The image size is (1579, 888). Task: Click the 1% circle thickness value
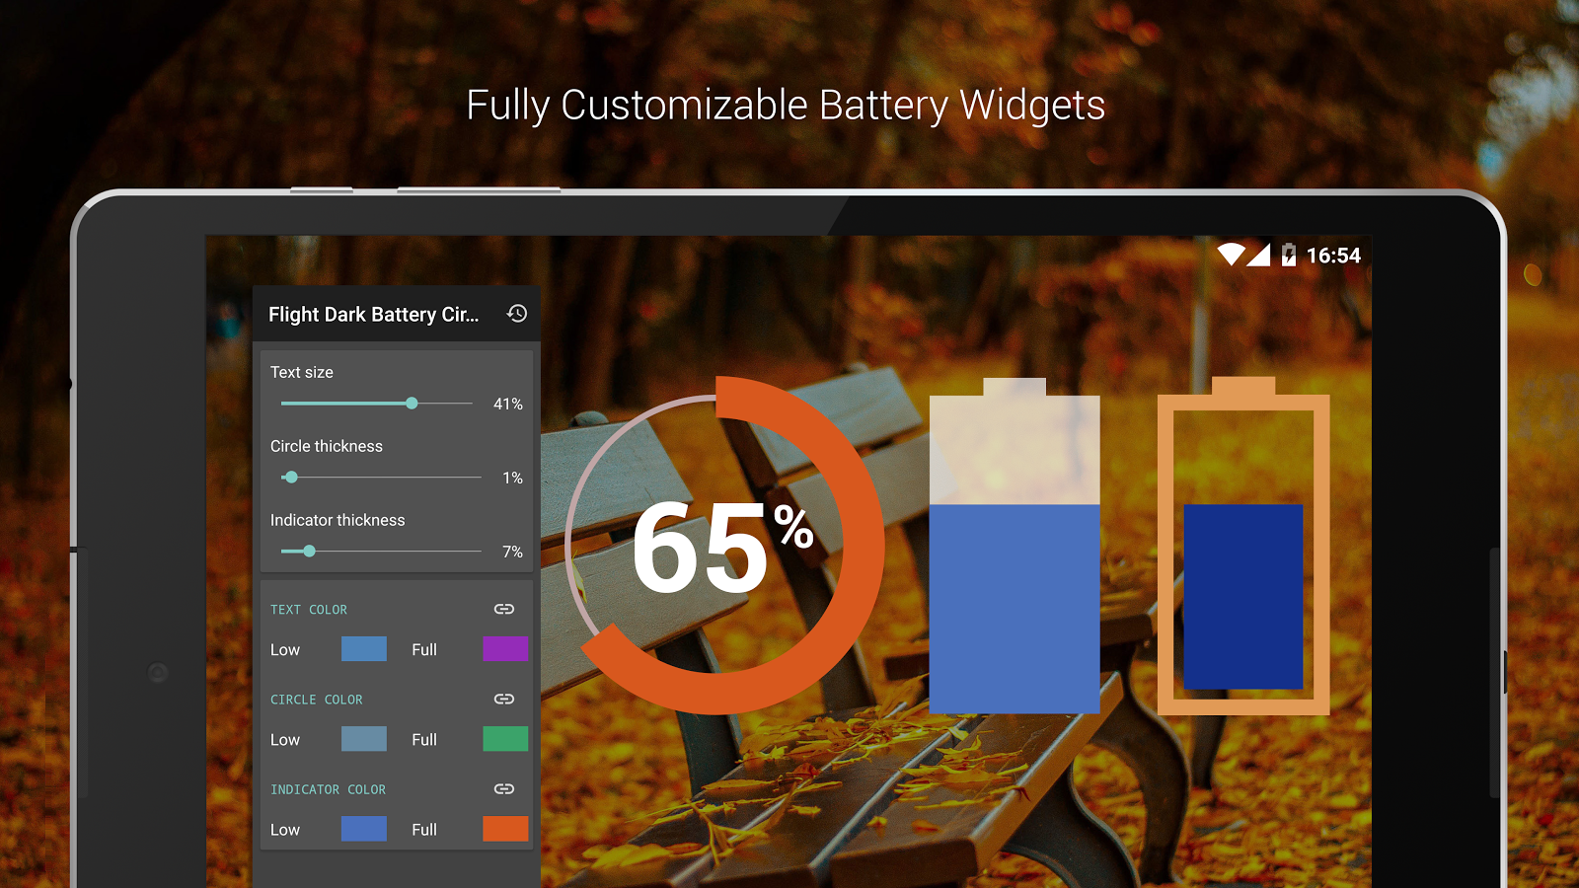tap(512, 478)
